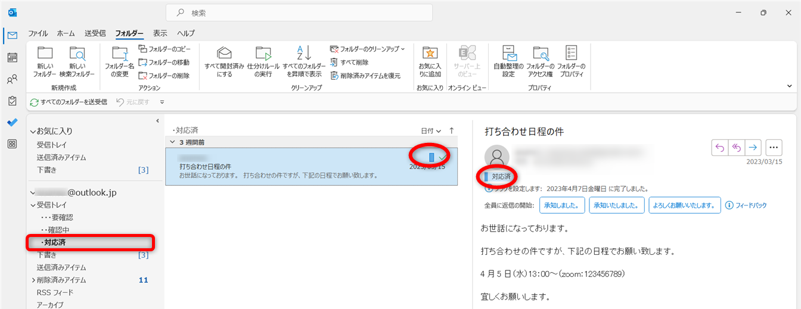
Task: Click Add to Favorites (お気に入りに追加) icon
Action: pos(430,54)
